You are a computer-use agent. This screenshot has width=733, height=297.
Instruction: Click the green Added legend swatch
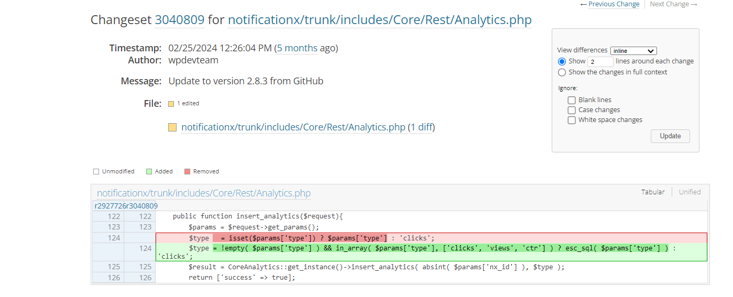(149, 171)
